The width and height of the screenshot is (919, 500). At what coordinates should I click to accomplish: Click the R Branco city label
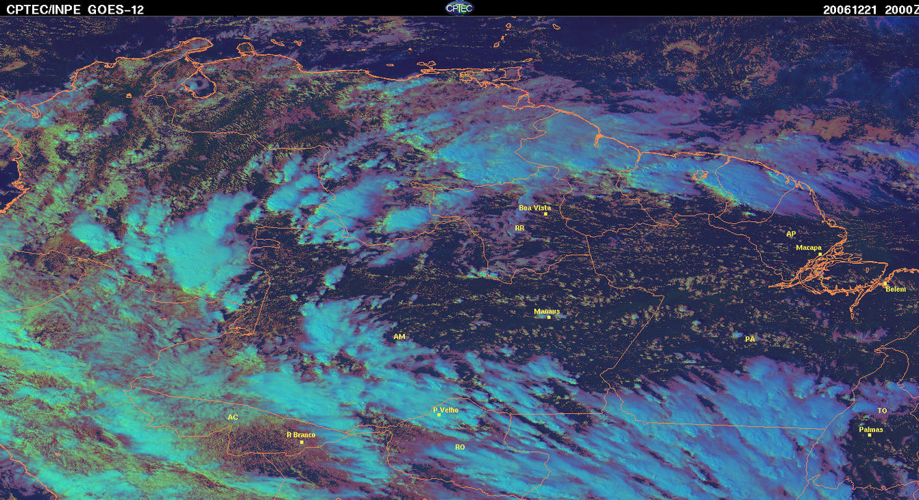pyautogui.click(x=301, y=434)
